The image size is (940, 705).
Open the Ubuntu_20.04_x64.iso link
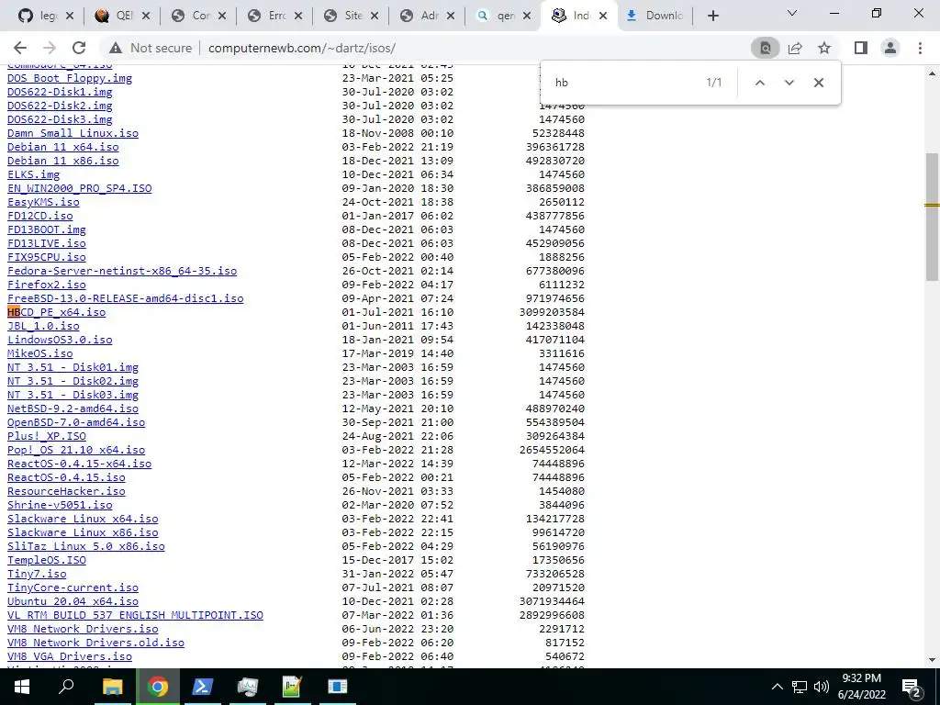73,601
